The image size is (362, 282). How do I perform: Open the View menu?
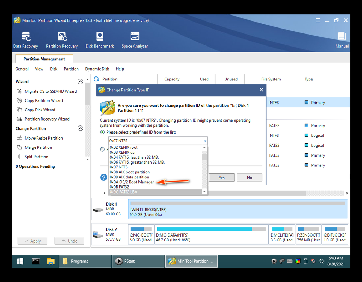pos(39,69)
